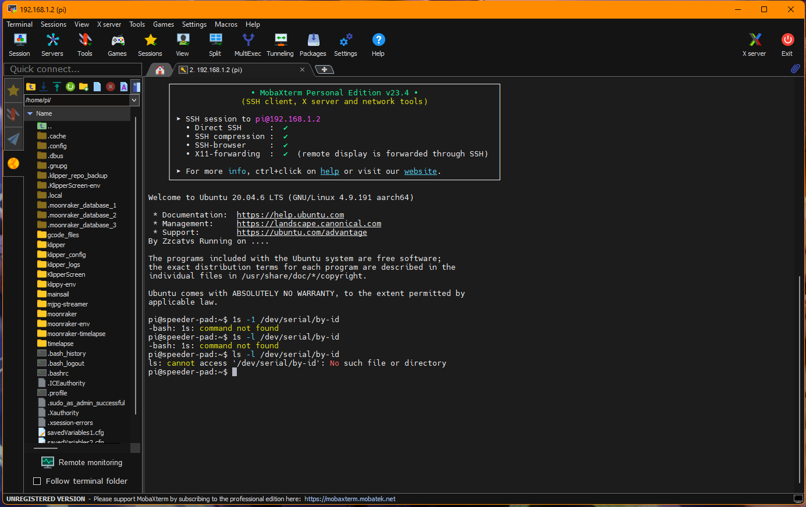Click the /home/pi/ path field
The height and width of the screenshot is (507, 806).
click(x=77, y=100)
